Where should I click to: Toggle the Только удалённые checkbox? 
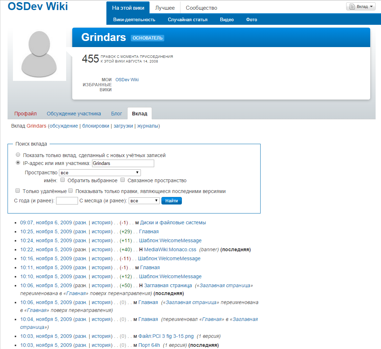point(18,191)
